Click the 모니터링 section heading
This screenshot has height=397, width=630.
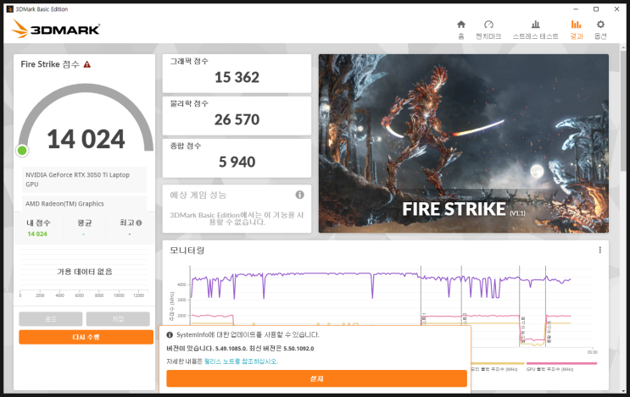pos(187,251)
